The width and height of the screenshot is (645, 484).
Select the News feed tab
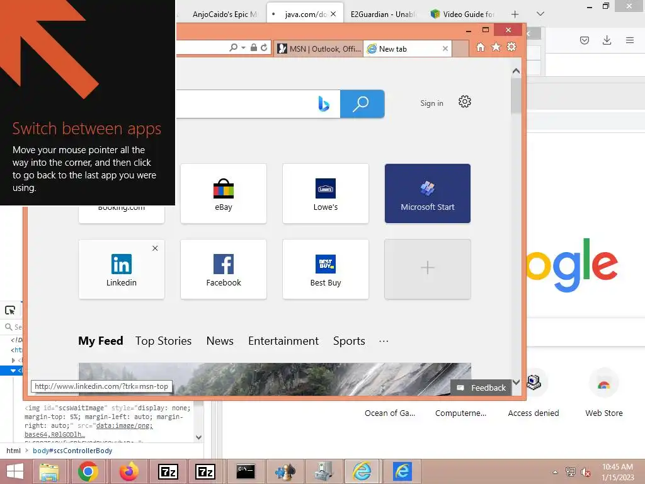pos(220,341)
